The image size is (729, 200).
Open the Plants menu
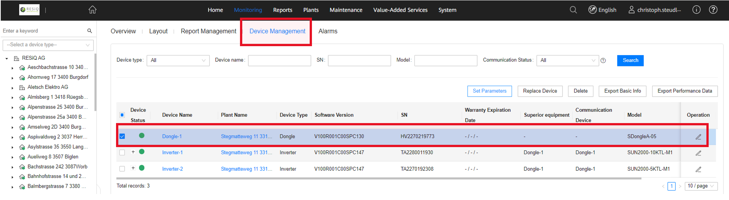click(x=311, y=10)
